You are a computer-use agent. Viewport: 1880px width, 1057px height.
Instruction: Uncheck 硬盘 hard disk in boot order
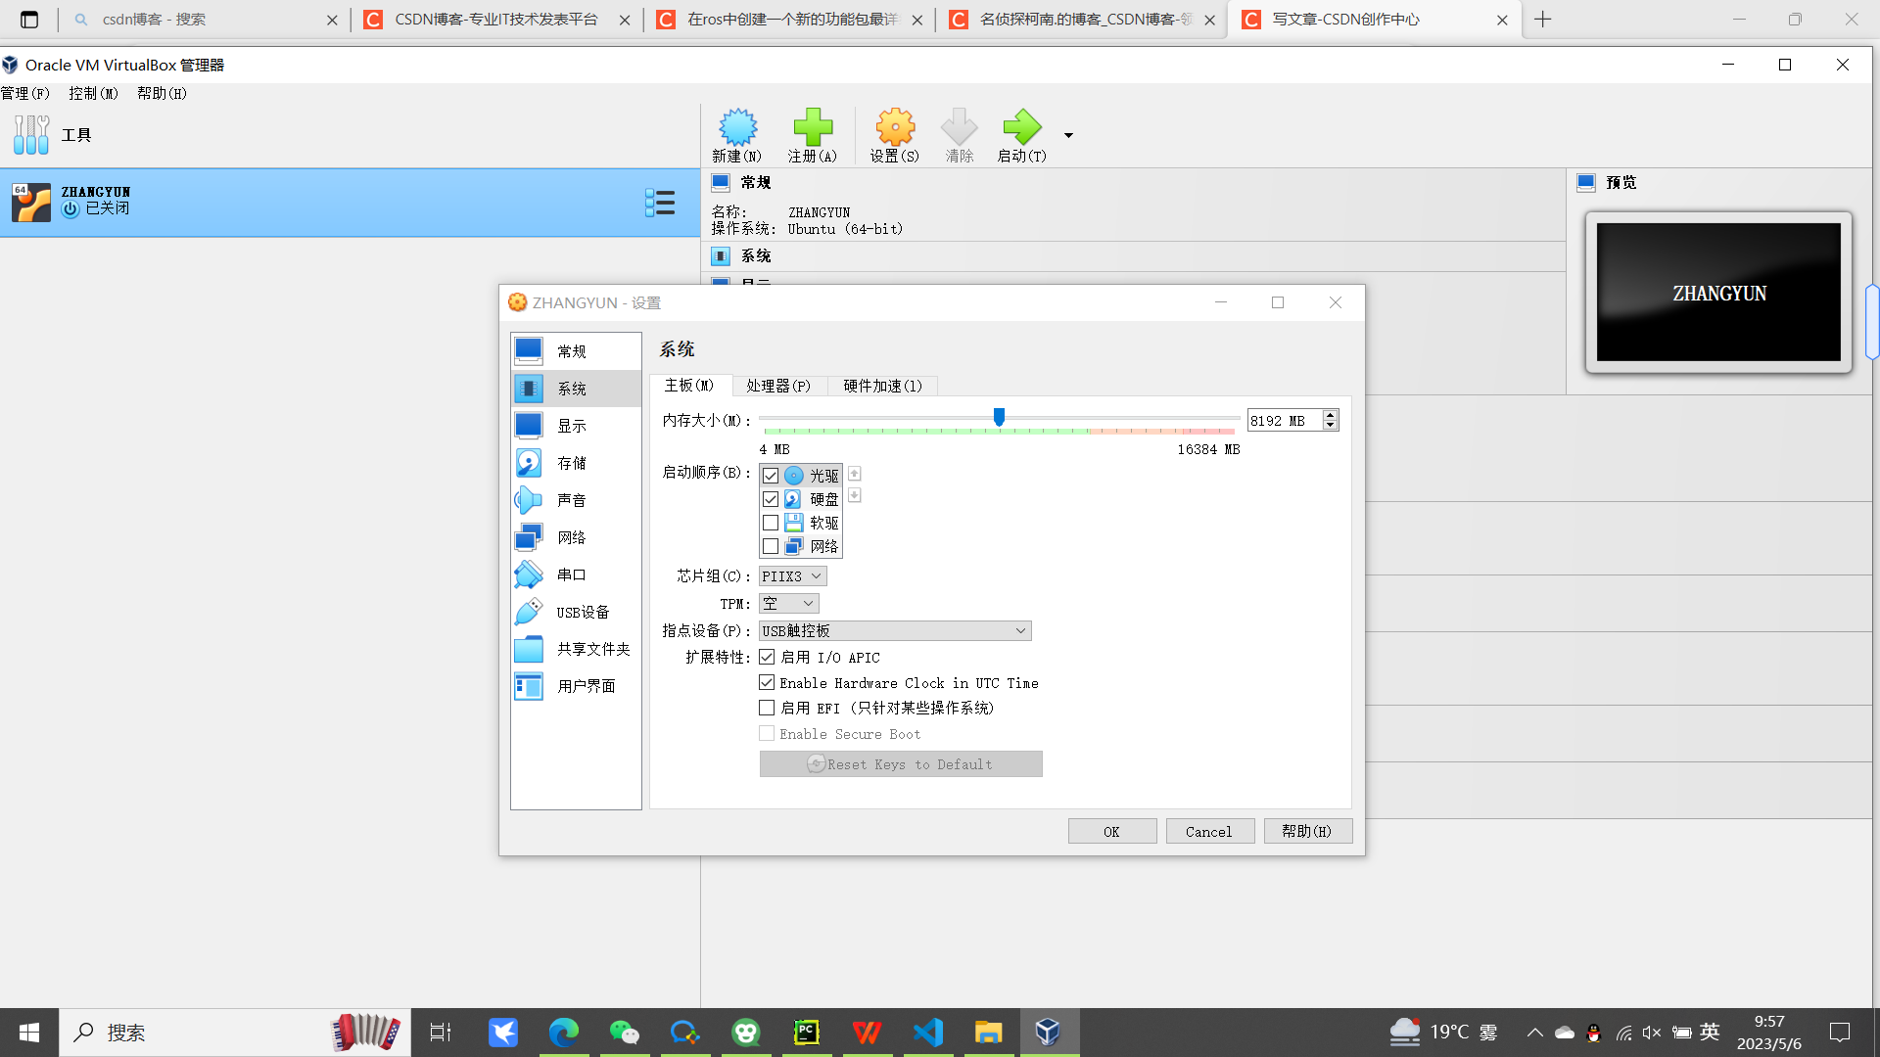[771, 499]
